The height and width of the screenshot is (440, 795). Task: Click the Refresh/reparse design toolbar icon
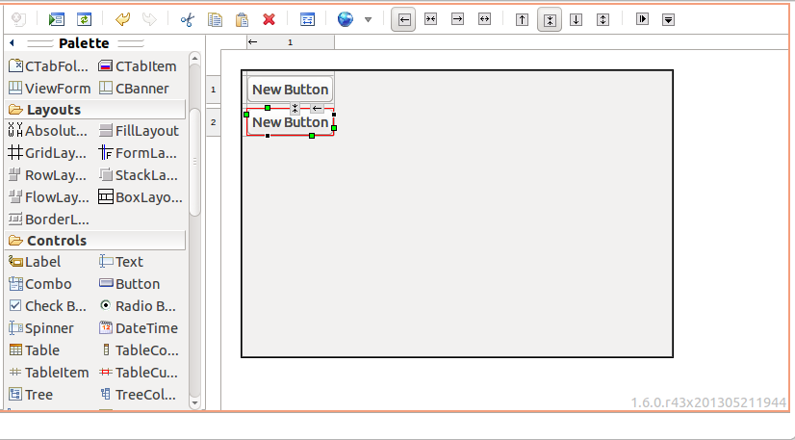84,20
